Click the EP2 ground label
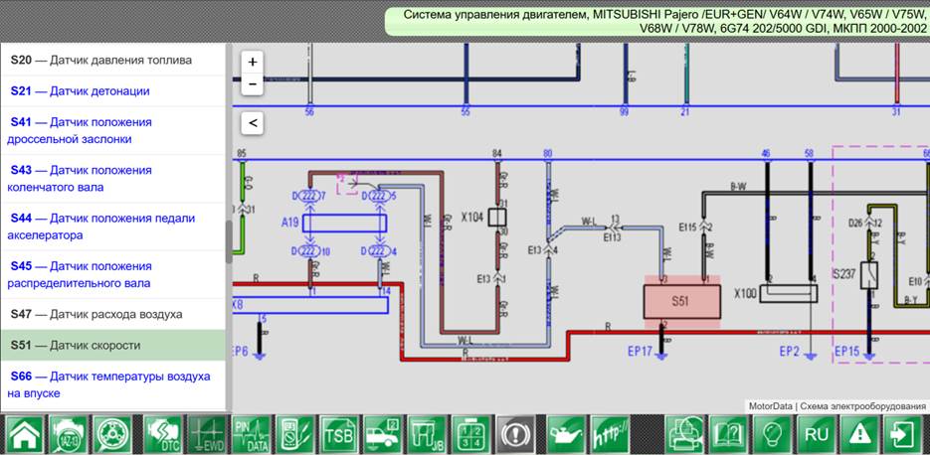 pos(790,352)
